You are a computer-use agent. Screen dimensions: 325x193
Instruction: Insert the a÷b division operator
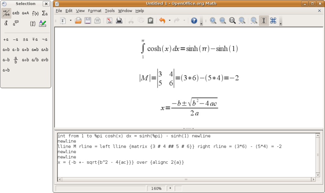coord(25,60)
